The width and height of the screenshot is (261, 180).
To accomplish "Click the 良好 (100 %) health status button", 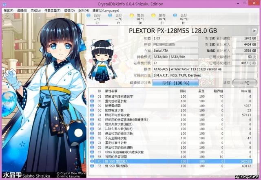I will [175, 83].
